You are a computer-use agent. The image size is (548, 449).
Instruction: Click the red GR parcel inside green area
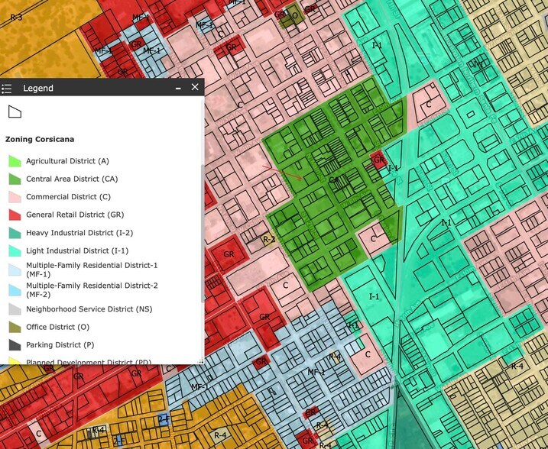tap(378, 160)
